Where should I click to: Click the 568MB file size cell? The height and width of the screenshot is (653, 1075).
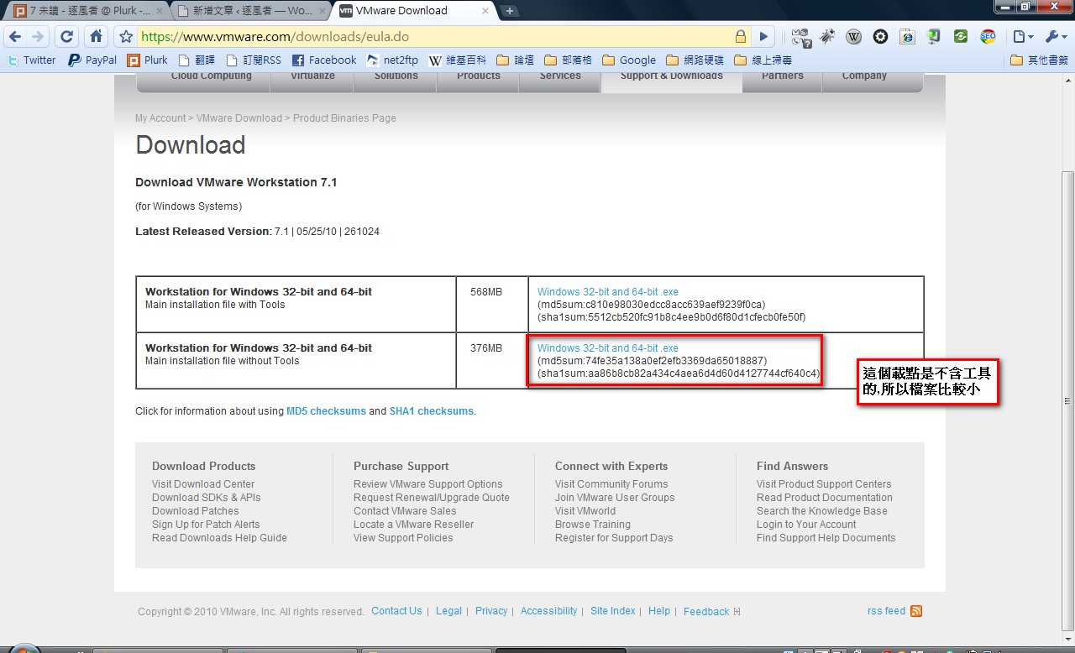pyautogui.click(x=492, y=304)
